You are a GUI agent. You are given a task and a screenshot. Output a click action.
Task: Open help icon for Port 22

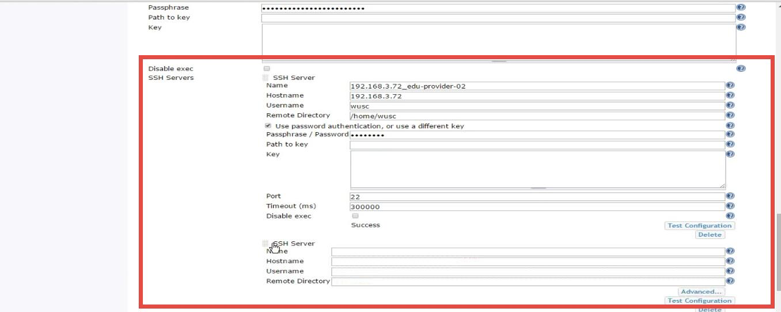[x=730, y=196]
